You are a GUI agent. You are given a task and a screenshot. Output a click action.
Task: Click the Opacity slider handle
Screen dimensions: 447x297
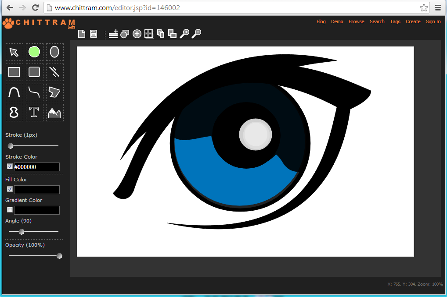59,256
